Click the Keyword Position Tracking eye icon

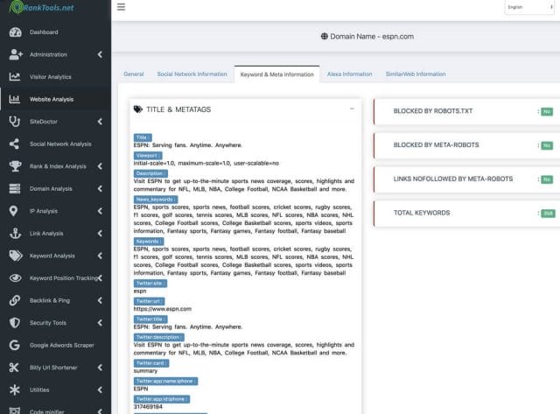[x=15, y=278]
